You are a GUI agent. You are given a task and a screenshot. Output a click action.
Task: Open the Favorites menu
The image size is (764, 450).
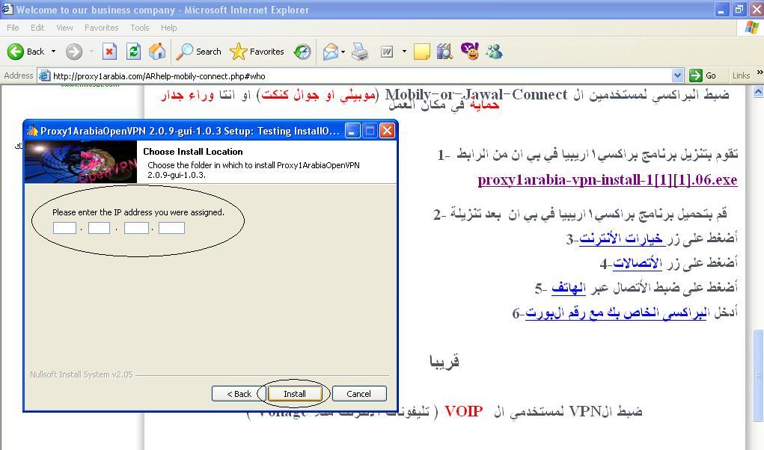[101, 28]
